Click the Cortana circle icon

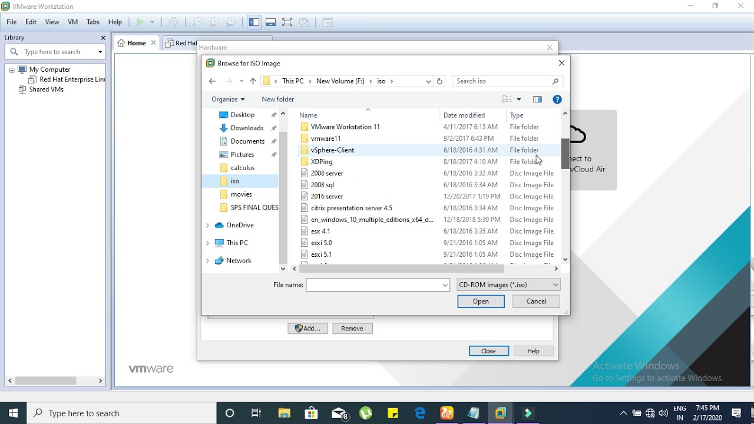click(230, 413)
